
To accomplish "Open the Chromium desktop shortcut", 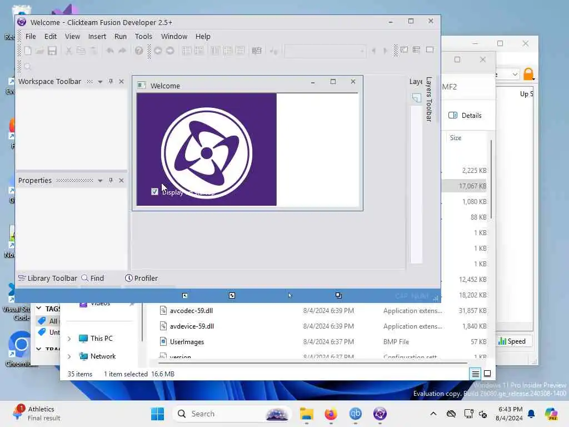I will (19, 349).
